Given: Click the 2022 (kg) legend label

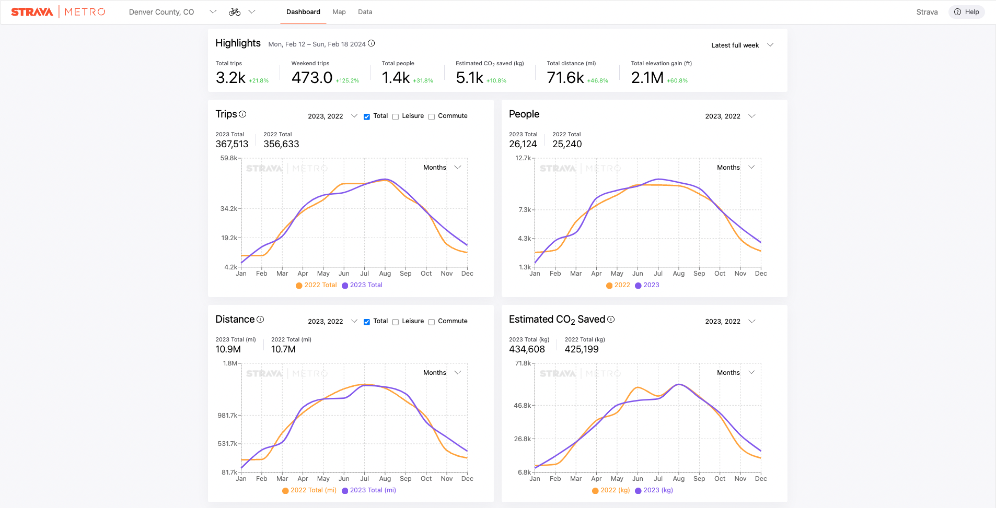Looking at the screenshot, I should pos(615,490).
